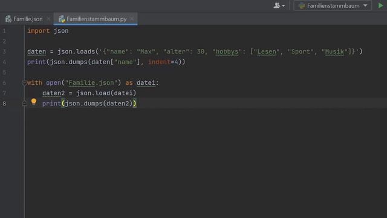Click "json.load(datei)" on line 7

pos(106,93)
